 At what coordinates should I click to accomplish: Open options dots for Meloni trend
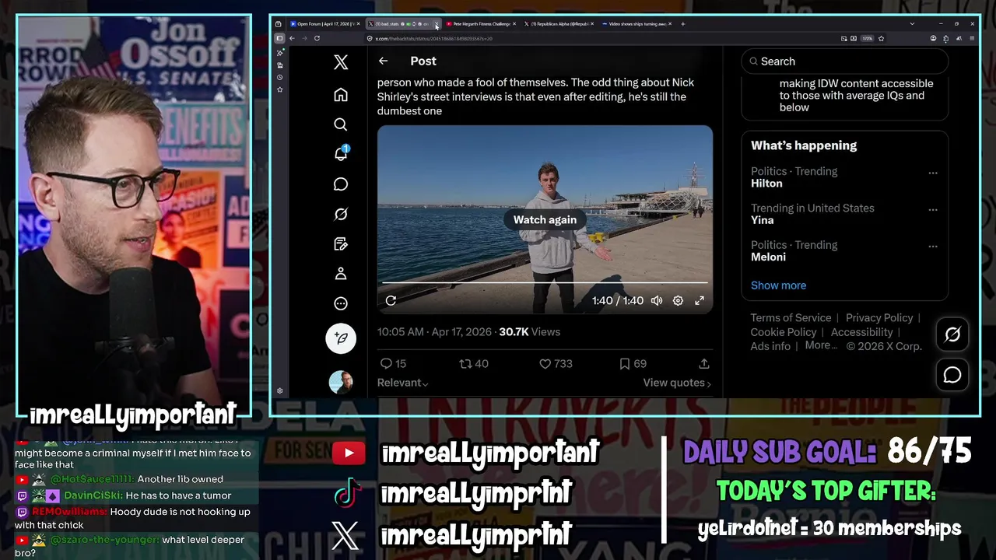(933, 246)
